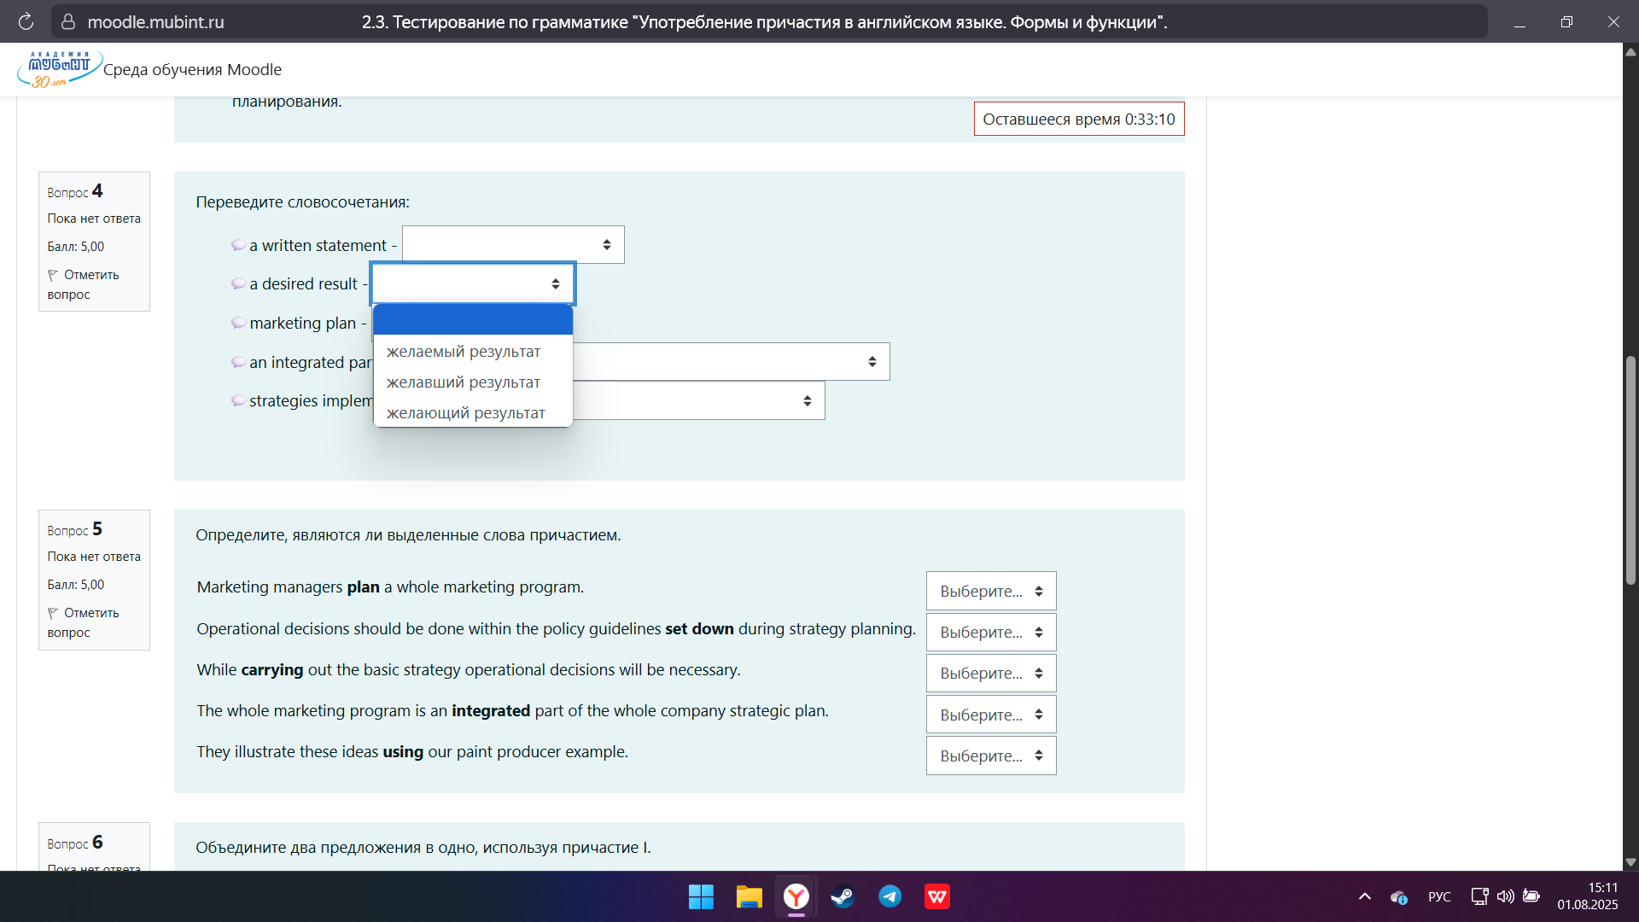Show hidden system tray icons chevron
The height and width of the screenshot is (922, 1639).
click(x=1364, y=896)
